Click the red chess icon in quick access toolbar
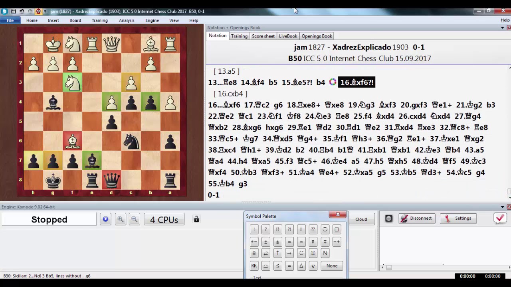511x287 pixels. [x=38, y=11]
